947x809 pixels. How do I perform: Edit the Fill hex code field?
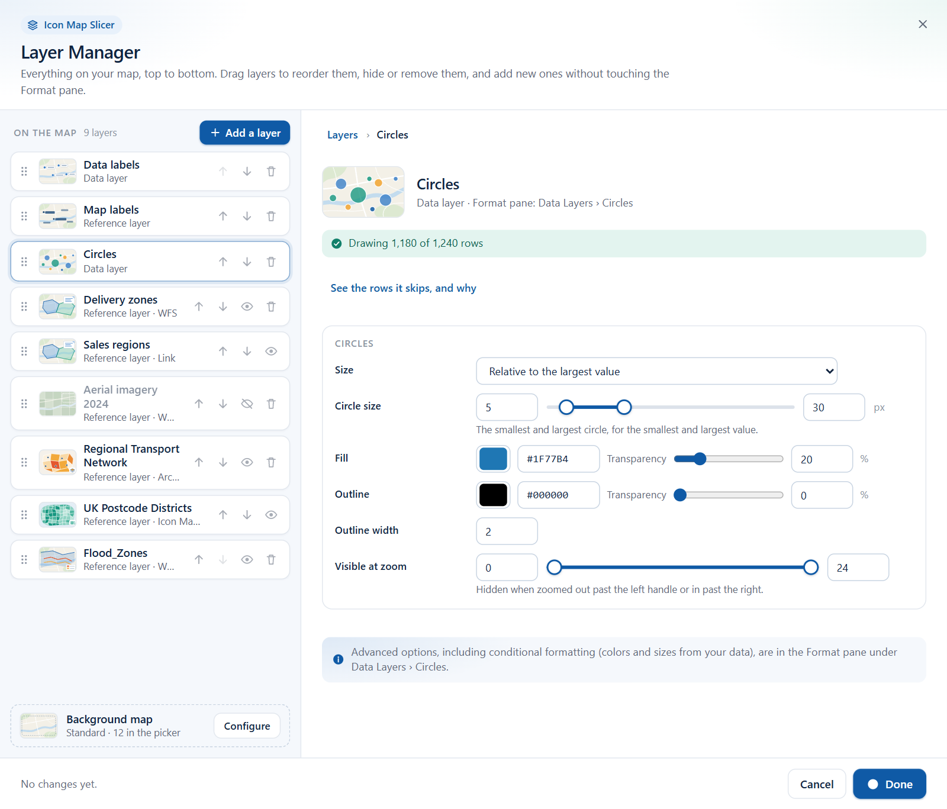click(558, 459)
